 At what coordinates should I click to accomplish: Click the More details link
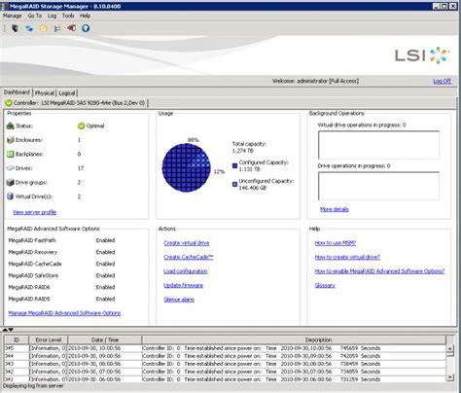click(335, 209)
